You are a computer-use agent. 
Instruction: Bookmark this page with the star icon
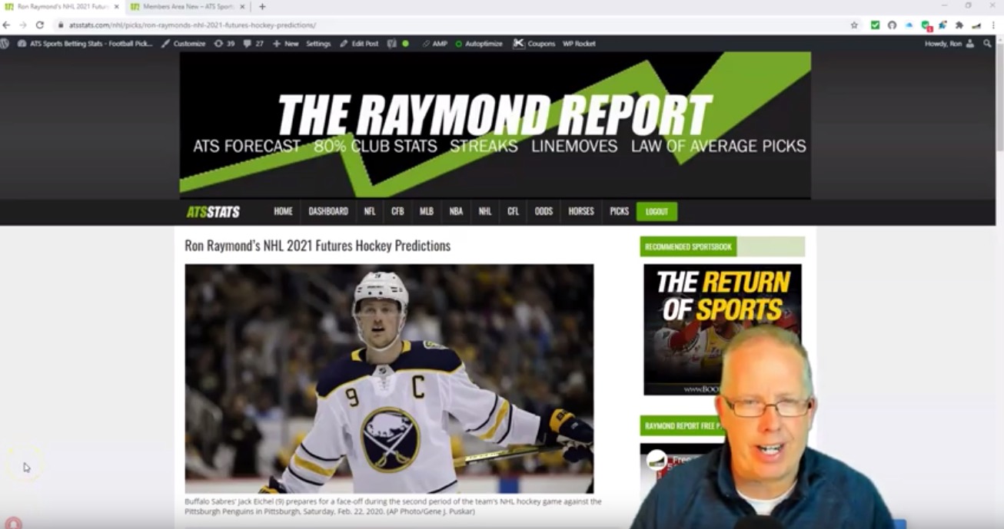854,25
